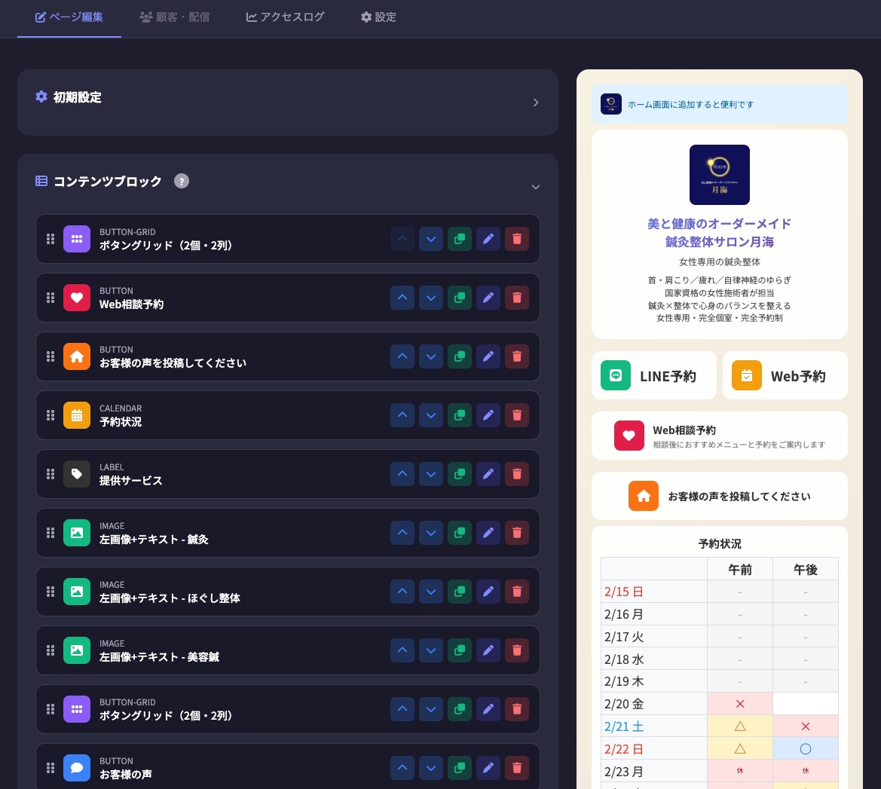Image resolution: width=881 pixels, height=789 pixels.
Task: Click the 月海 salon logo in preview
Action: pos(720,175)
